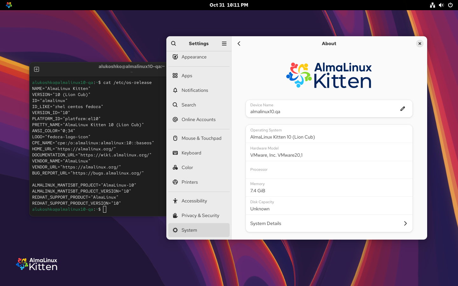Open the Printers settings panel
The width and height of the screenshot is (458, 286).
pos(190,182)
